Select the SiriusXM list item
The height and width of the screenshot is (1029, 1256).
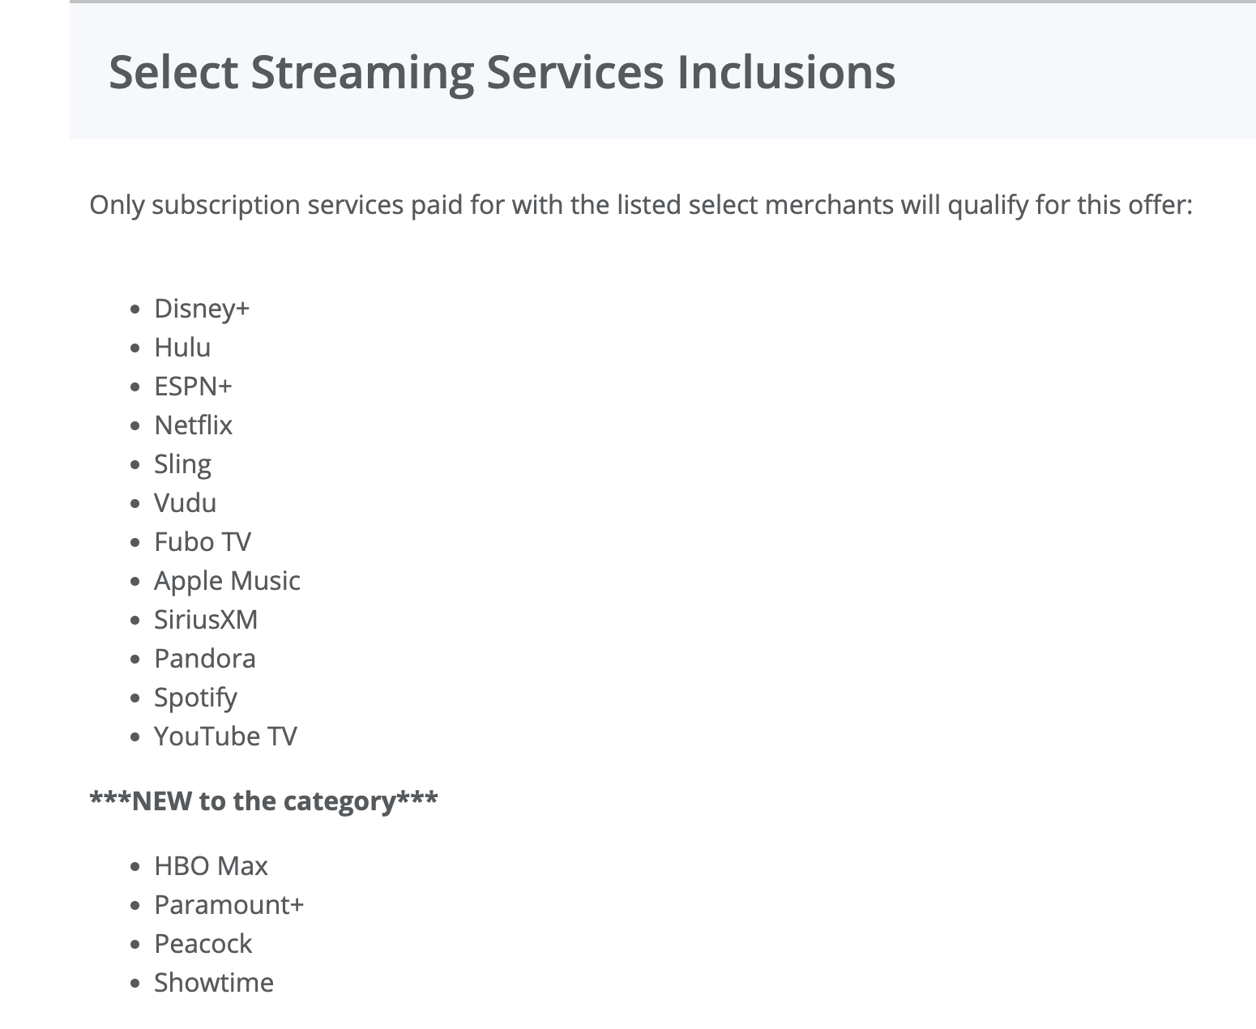click(x=206, y=620)
